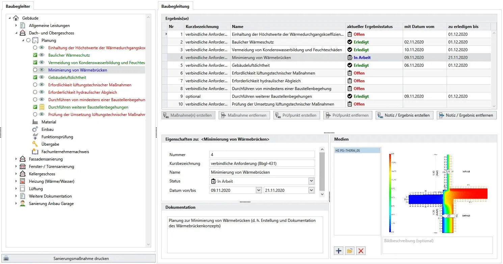Click the Fachunternehmernachweis icon in tree
The height and width of the screenshot is (264, 503).
pyautogui.click(x=35, y=152)
